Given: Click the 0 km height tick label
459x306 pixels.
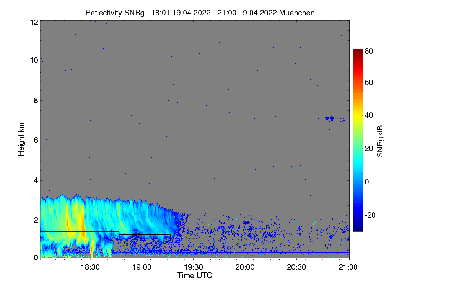Looking at the screenshot, I should (x=36, y=257).
